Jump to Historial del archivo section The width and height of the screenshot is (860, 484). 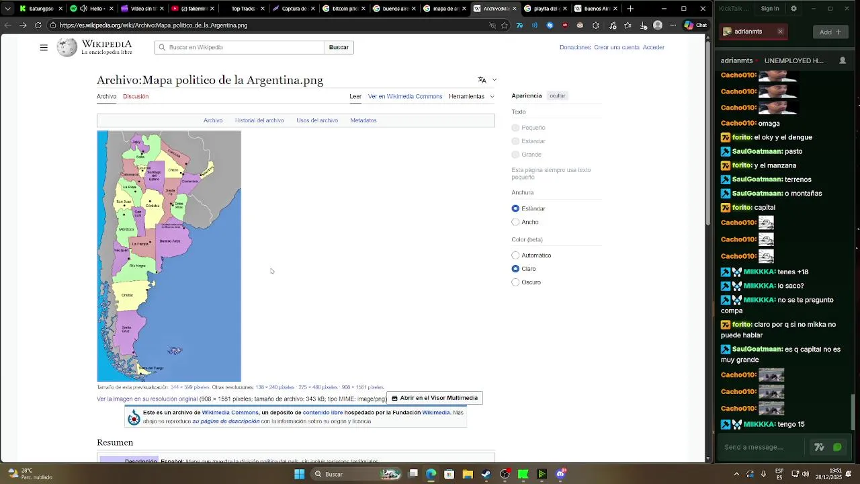click(259, 120)
